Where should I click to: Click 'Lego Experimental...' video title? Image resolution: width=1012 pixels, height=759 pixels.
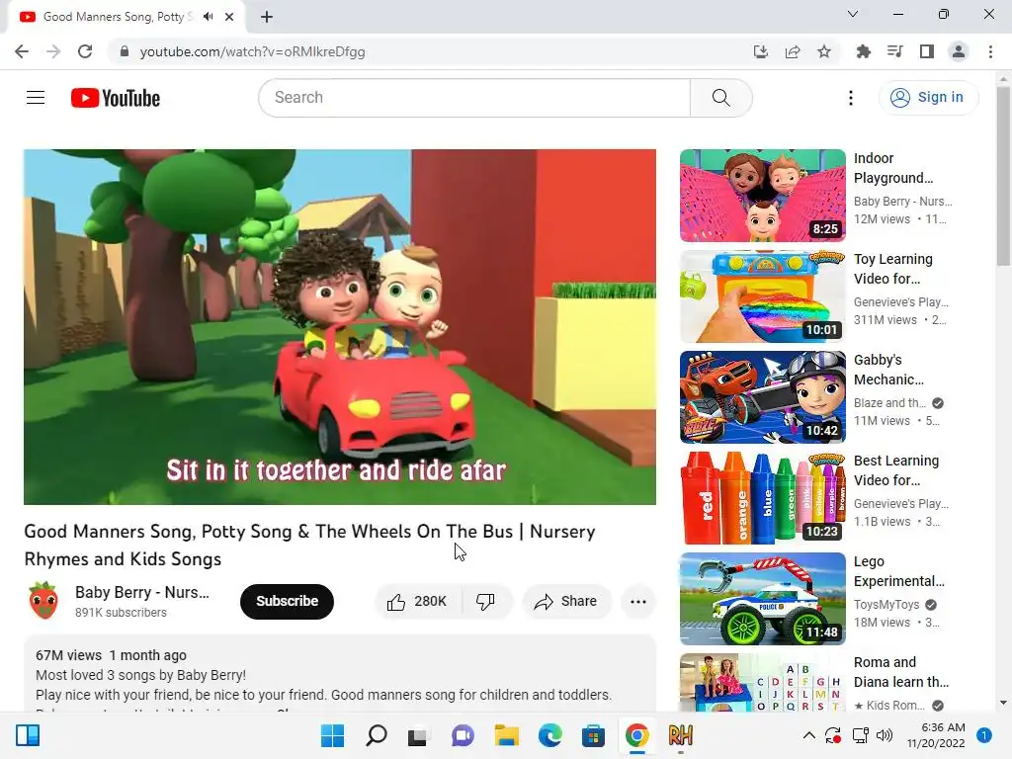899,570
